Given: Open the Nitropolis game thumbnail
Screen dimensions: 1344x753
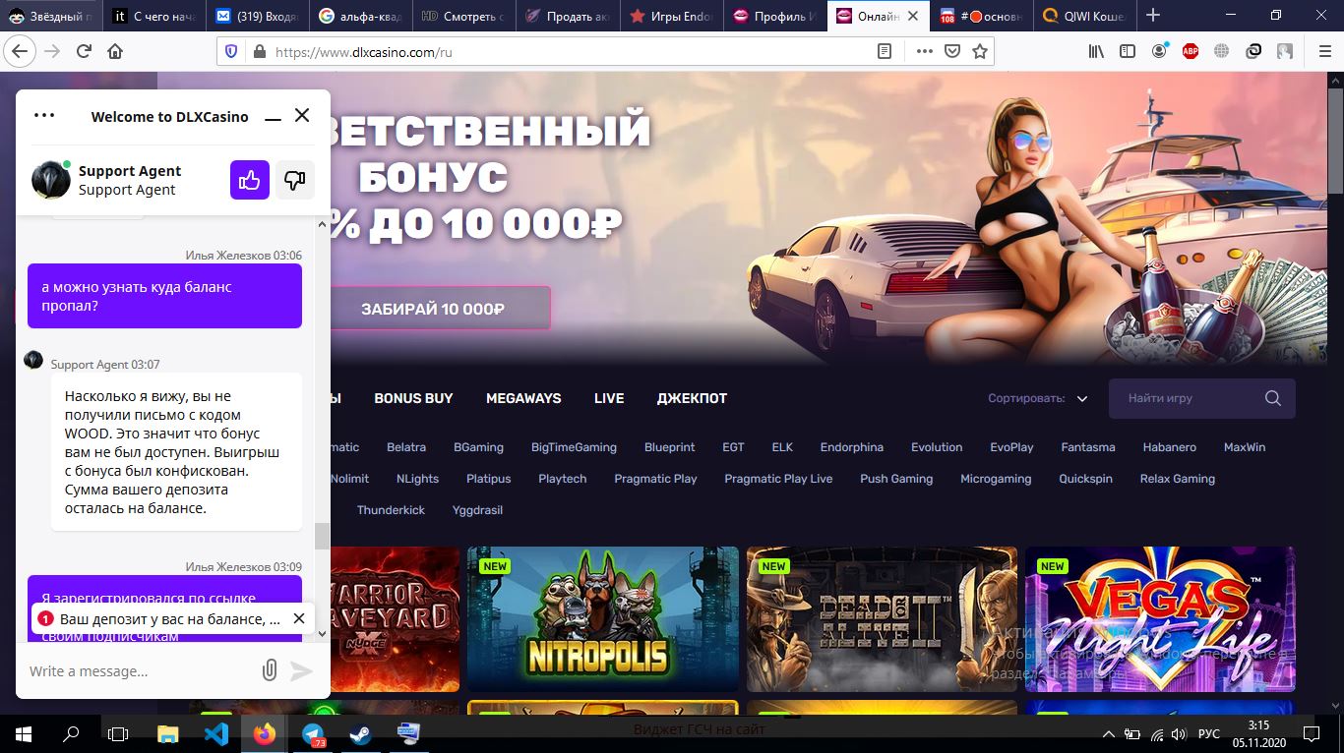Looking at the screenshot, I should click(x=602, y=619).
